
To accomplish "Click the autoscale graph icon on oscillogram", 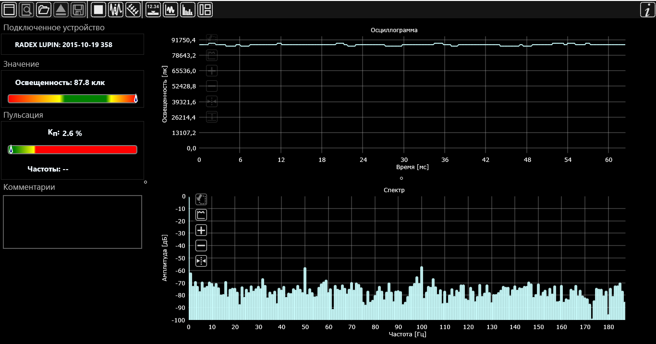I will coord(212,55).
